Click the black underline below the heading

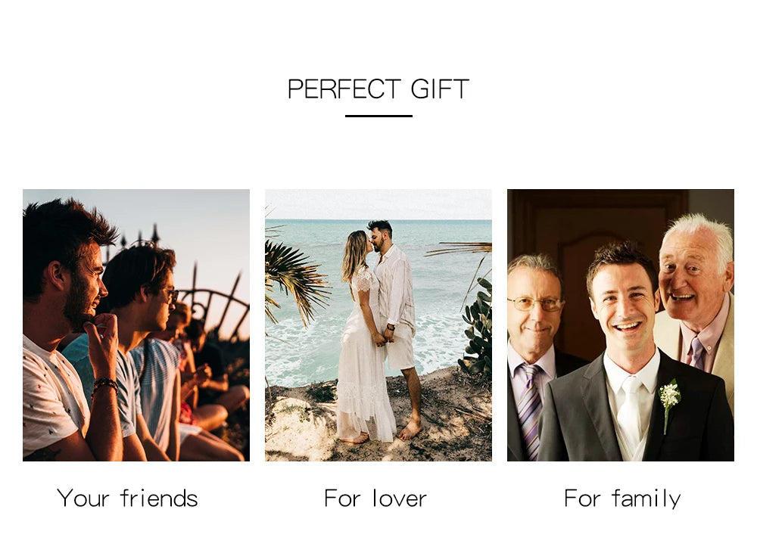tap(378, 116)
